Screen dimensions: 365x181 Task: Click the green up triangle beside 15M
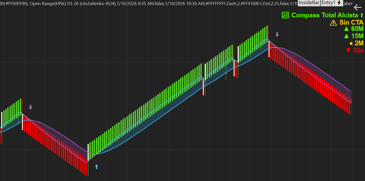pyautogui.click(x=346, y=36)
